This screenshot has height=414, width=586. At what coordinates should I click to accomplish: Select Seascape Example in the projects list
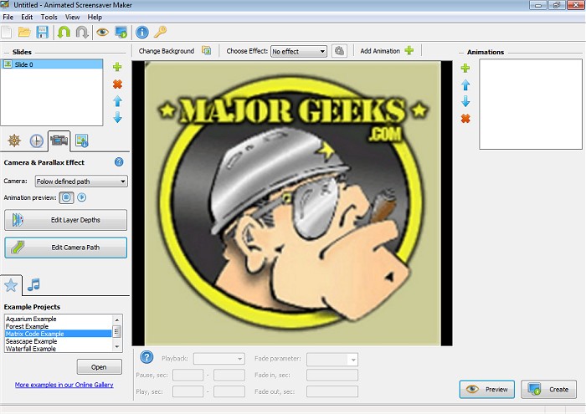pyautogui.click(x=31, y=341)
